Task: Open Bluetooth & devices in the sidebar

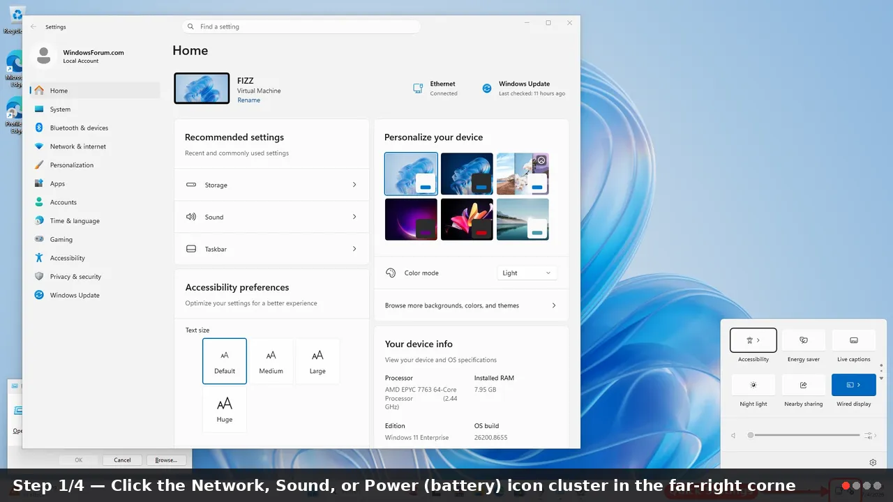Action: click(x=96, y=128)
